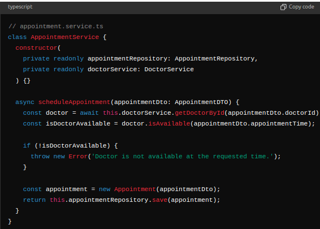Click the AppointmentRepository type name
Viewport: 320px width, 229px height.
(214, 59)
